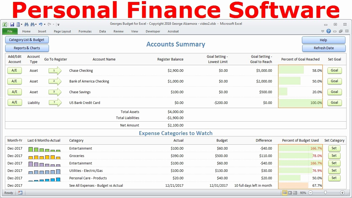Switch to Page Break Preview in status bar
Screen dimensions: 352x198
click(295, 193)
